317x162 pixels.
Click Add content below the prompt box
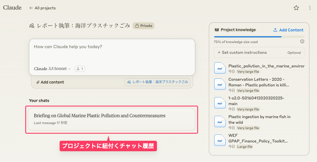pyautogui.click(x=50, y=82)
